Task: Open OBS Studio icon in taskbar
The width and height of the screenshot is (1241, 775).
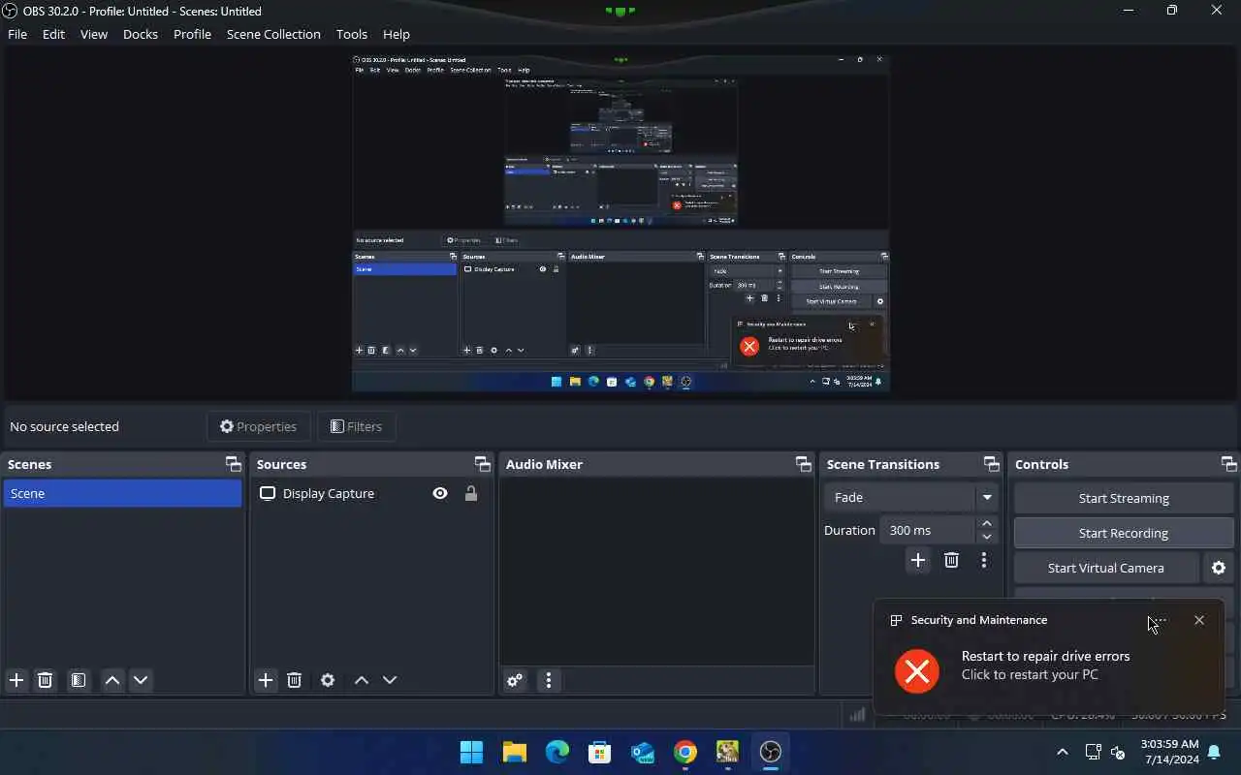Action: 770,752
